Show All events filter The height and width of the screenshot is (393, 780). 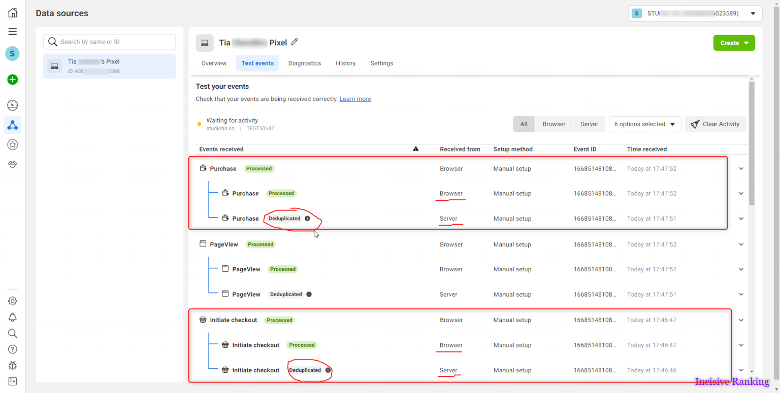click(x=524, y=124)
